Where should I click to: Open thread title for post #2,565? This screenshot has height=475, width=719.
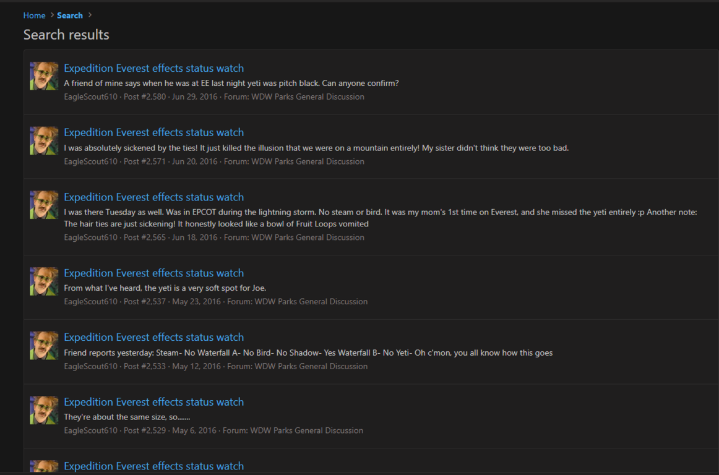tap(153, 197)
